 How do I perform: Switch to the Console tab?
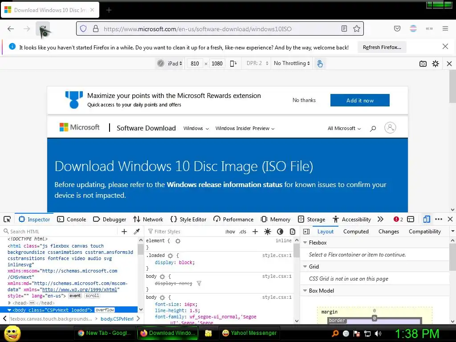(x=72, y=219)
